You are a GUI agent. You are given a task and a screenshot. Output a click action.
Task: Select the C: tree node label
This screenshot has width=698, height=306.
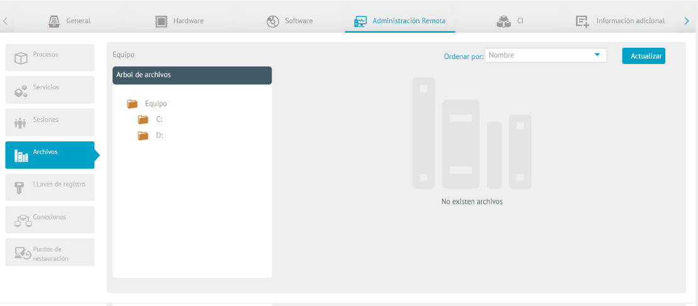159,119
